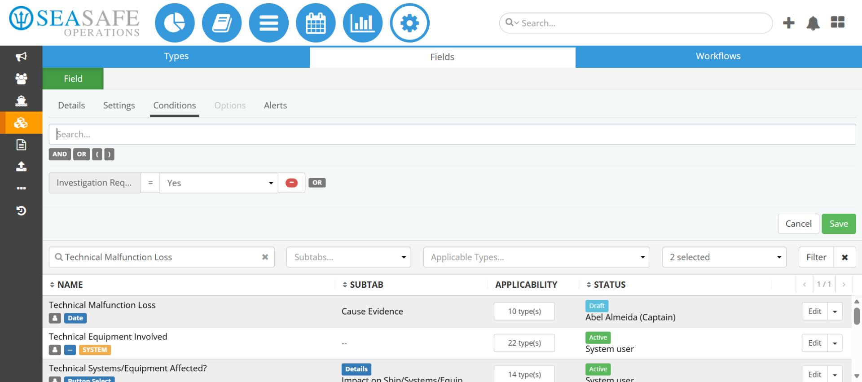Screen dimensions: 862x382
Task: Select the green Field tab
Action: pyautogui.click(x=73, y=79)
